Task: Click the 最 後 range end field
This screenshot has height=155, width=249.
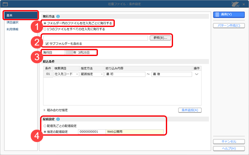Action: (x=172, y=74)
